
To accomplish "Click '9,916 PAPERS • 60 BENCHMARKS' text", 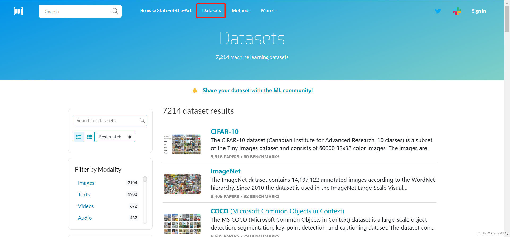I will [x=245, y=157].
